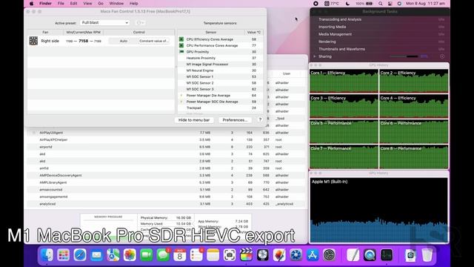Open the Apple menu
This screenshot has width=474, height=267.
31,4
